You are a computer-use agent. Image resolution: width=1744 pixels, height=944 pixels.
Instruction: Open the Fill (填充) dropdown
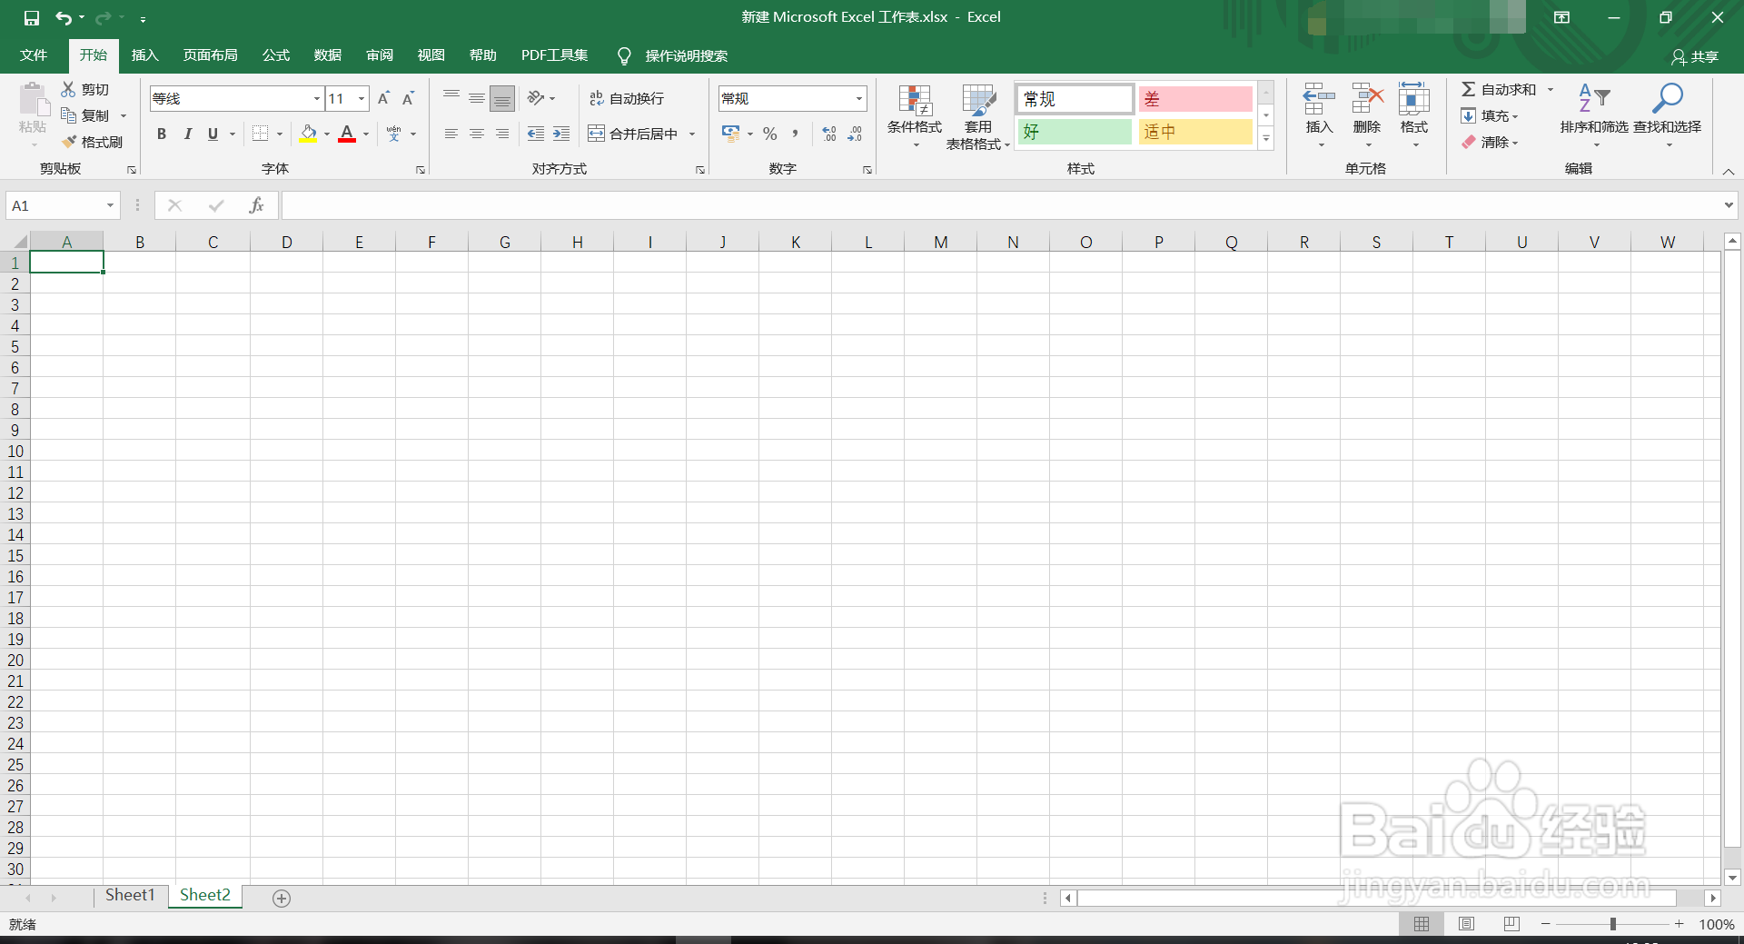coord(1490,115)
